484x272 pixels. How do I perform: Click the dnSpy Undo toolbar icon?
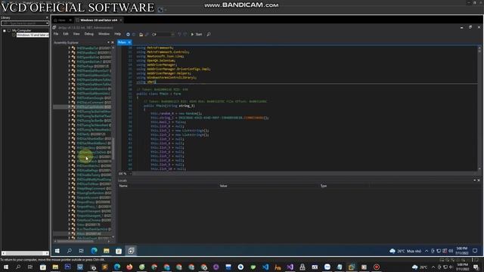179,34
